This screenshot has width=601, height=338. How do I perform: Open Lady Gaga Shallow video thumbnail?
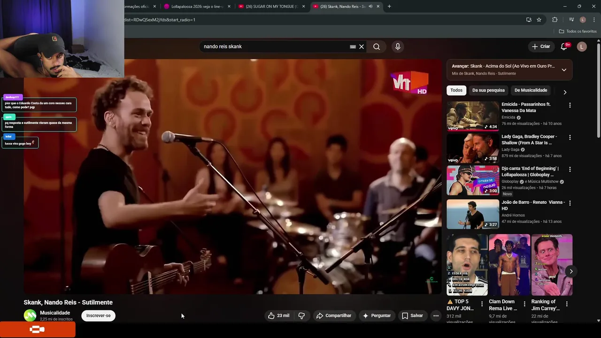click(473, 148)
